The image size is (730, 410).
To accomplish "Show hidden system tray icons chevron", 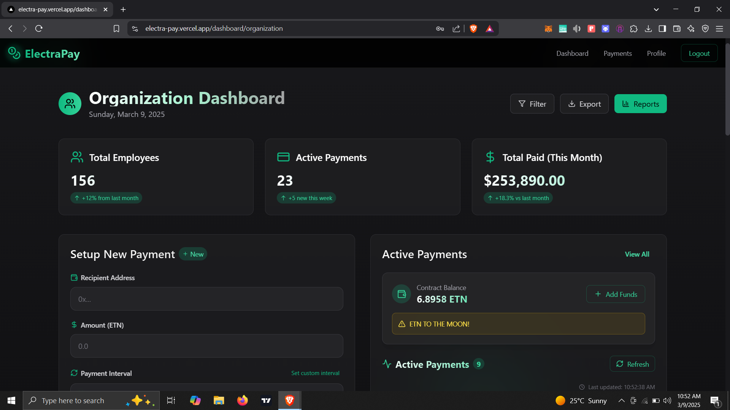I will 621,401.
